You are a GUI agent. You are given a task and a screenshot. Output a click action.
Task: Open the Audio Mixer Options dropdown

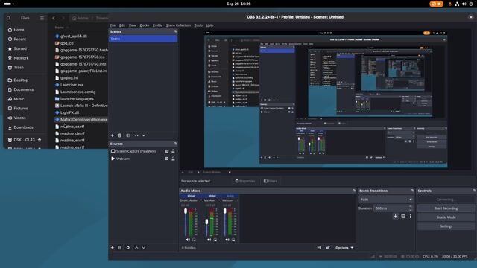pos(344,248)
